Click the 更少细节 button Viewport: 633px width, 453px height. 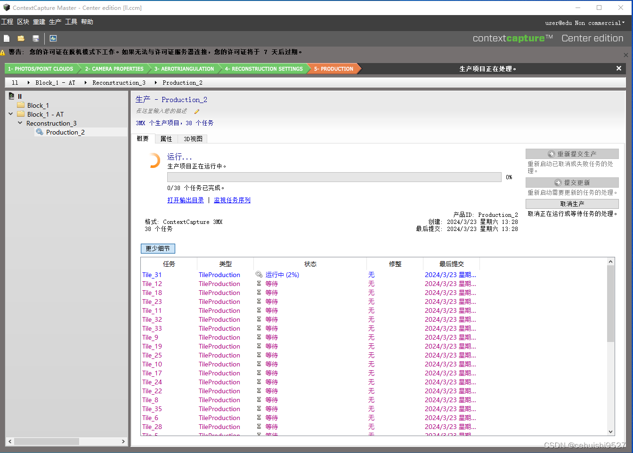coord(158,248)
